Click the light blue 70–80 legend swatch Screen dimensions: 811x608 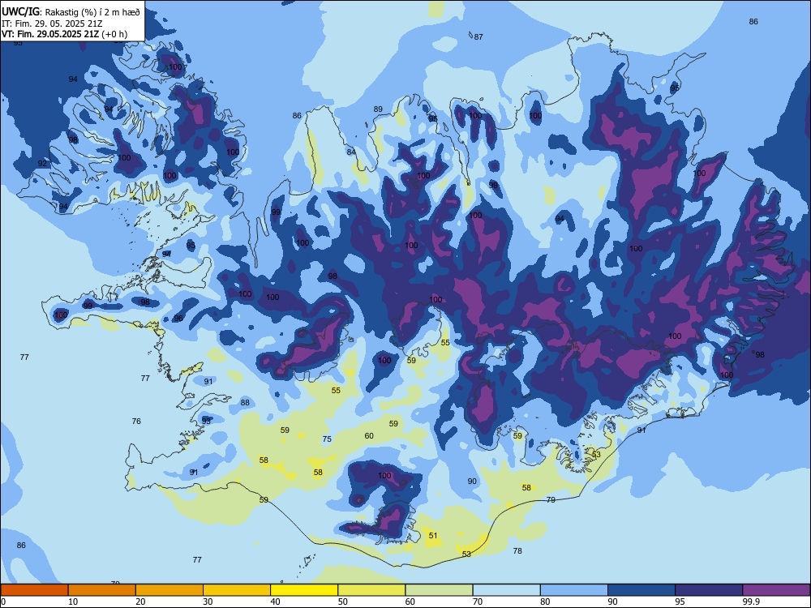506,590
